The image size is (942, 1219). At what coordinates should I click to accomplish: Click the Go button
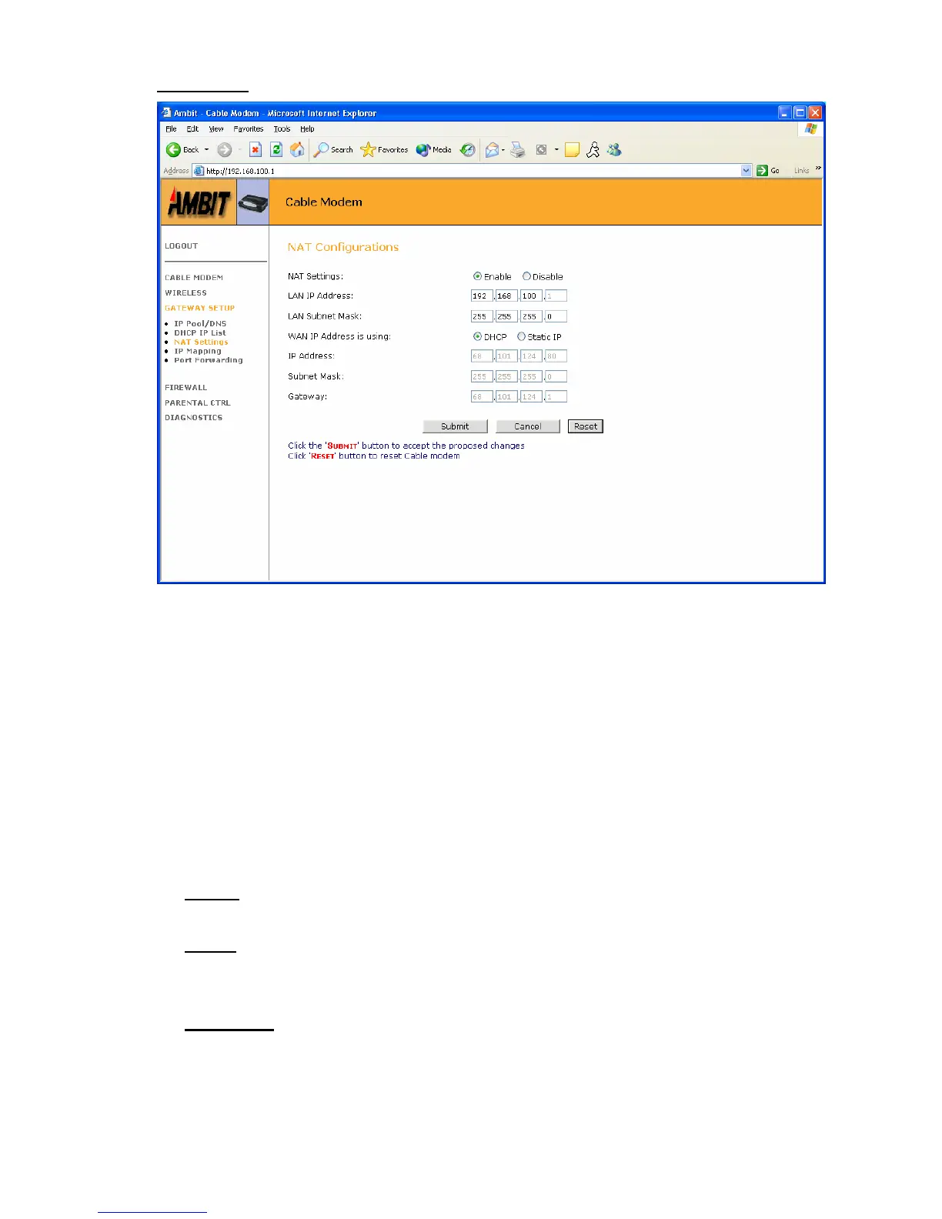tap(768, 171)
